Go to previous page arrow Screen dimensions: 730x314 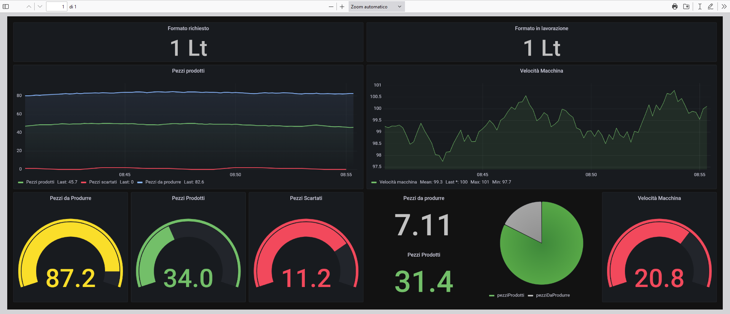pos(29,6)
